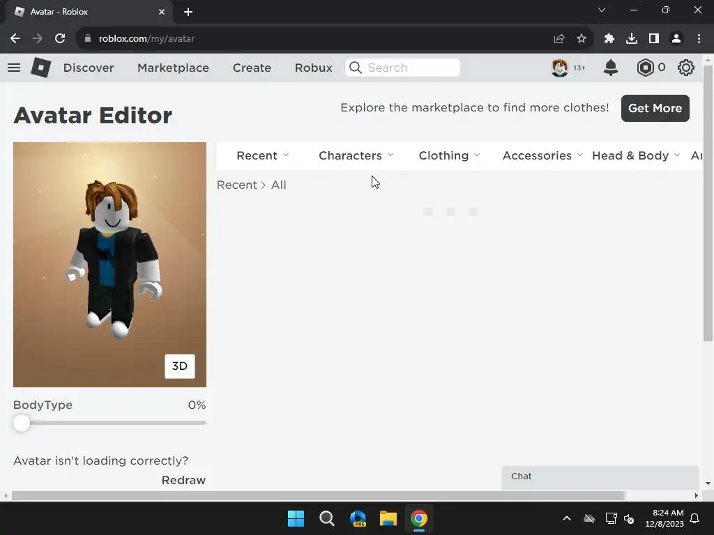Bookmark this tab with the star icon

click(582, 39)
